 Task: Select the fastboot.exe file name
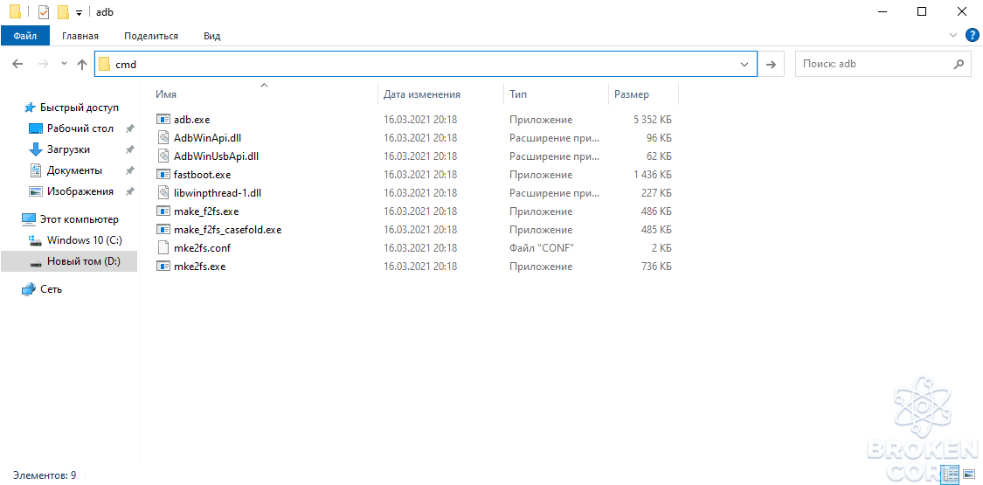[203, 174]
